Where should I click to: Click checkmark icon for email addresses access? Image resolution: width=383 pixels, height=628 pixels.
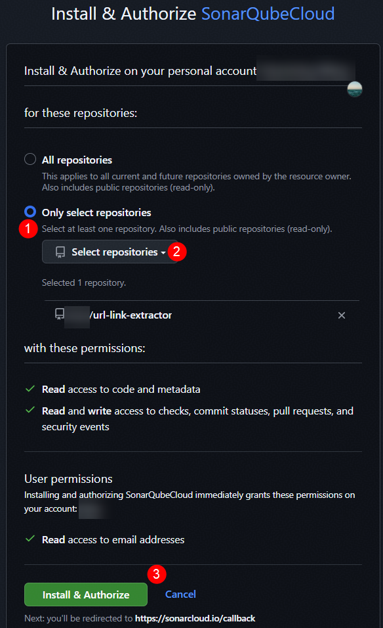coord(30,539)
